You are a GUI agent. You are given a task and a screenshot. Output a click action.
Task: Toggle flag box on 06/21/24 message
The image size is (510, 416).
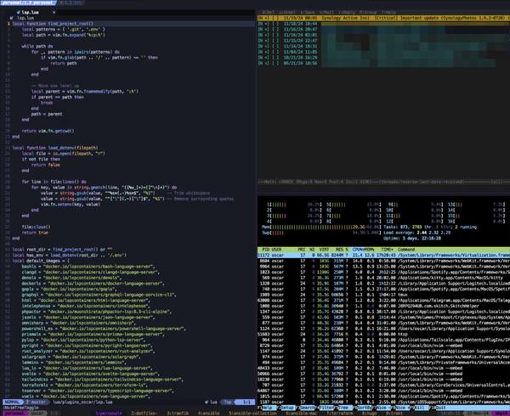276,64
